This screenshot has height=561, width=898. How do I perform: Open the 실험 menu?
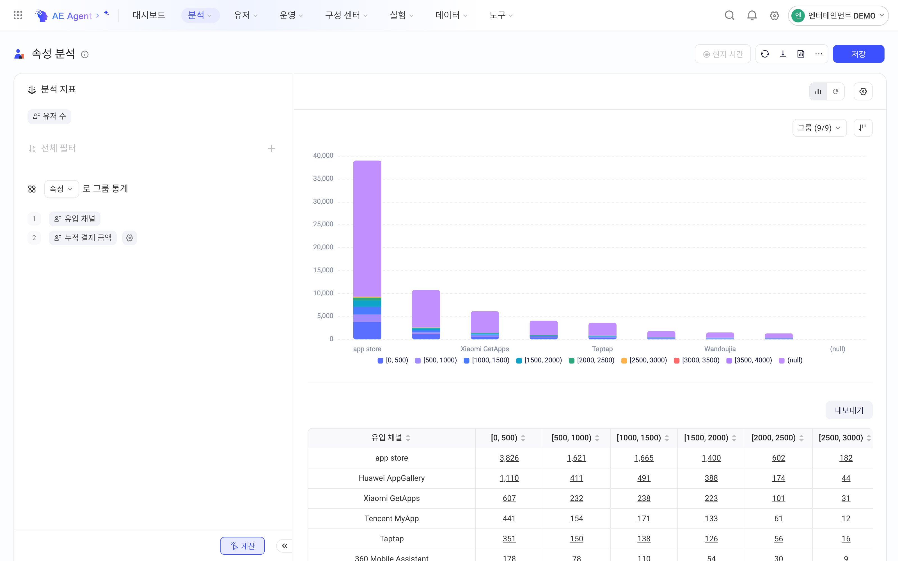pyautogui.click(x=401, y=15)
